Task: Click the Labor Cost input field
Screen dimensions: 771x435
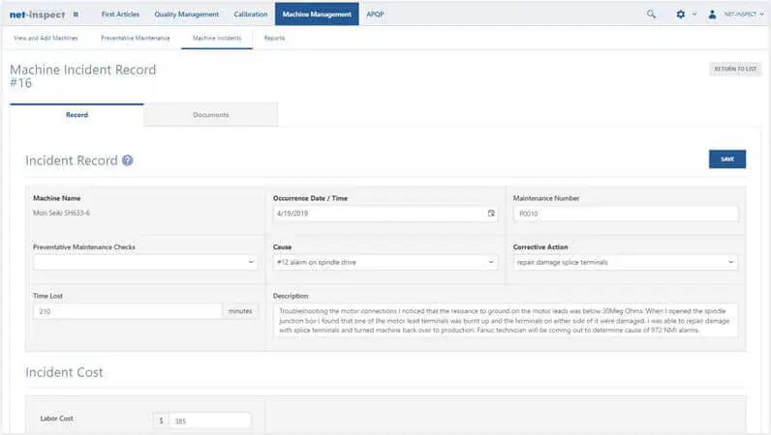Action: click(x=209, y=420)
